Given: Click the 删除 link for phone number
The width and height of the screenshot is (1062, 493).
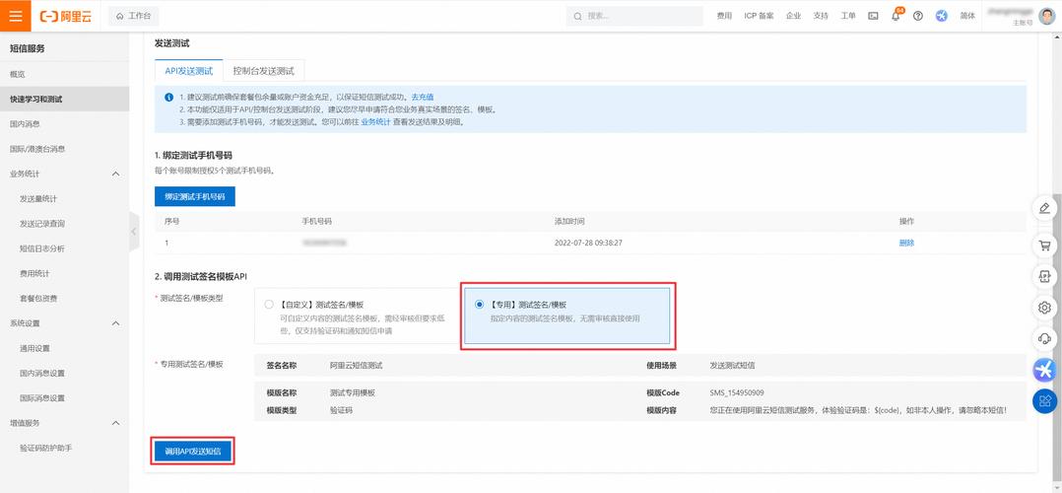Looking at the screenshot, I should click(x=906, y=243).
